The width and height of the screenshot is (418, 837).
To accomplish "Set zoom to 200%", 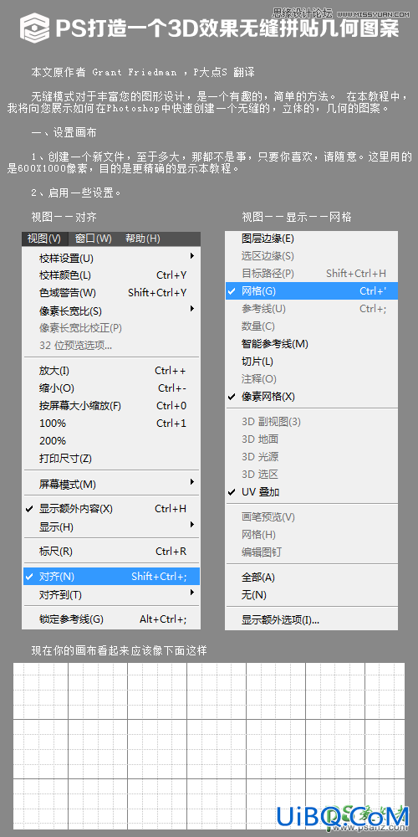I will (x=111, y=441).
